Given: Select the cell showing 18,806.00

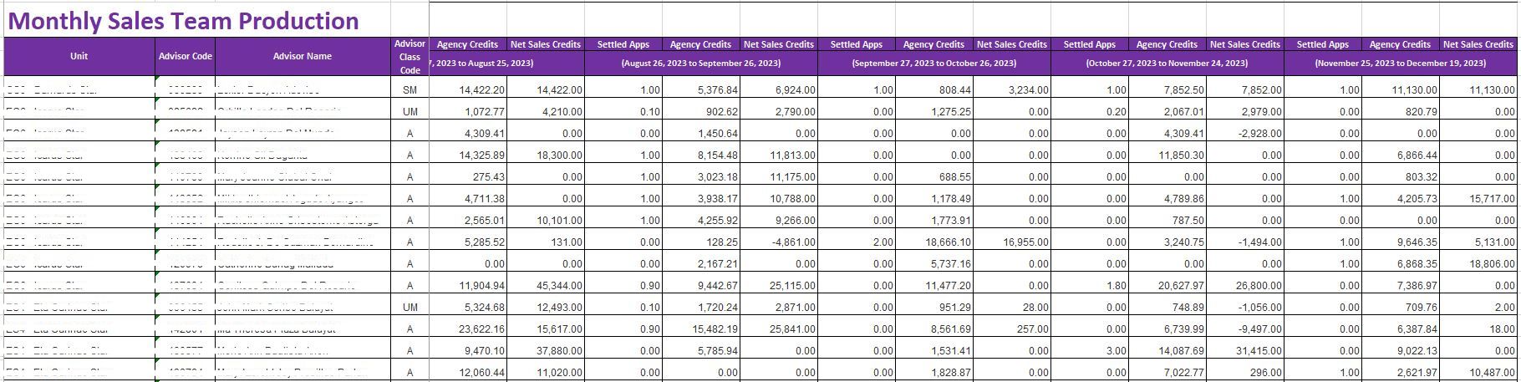Looking at the screenshot, I should 1480,263.
